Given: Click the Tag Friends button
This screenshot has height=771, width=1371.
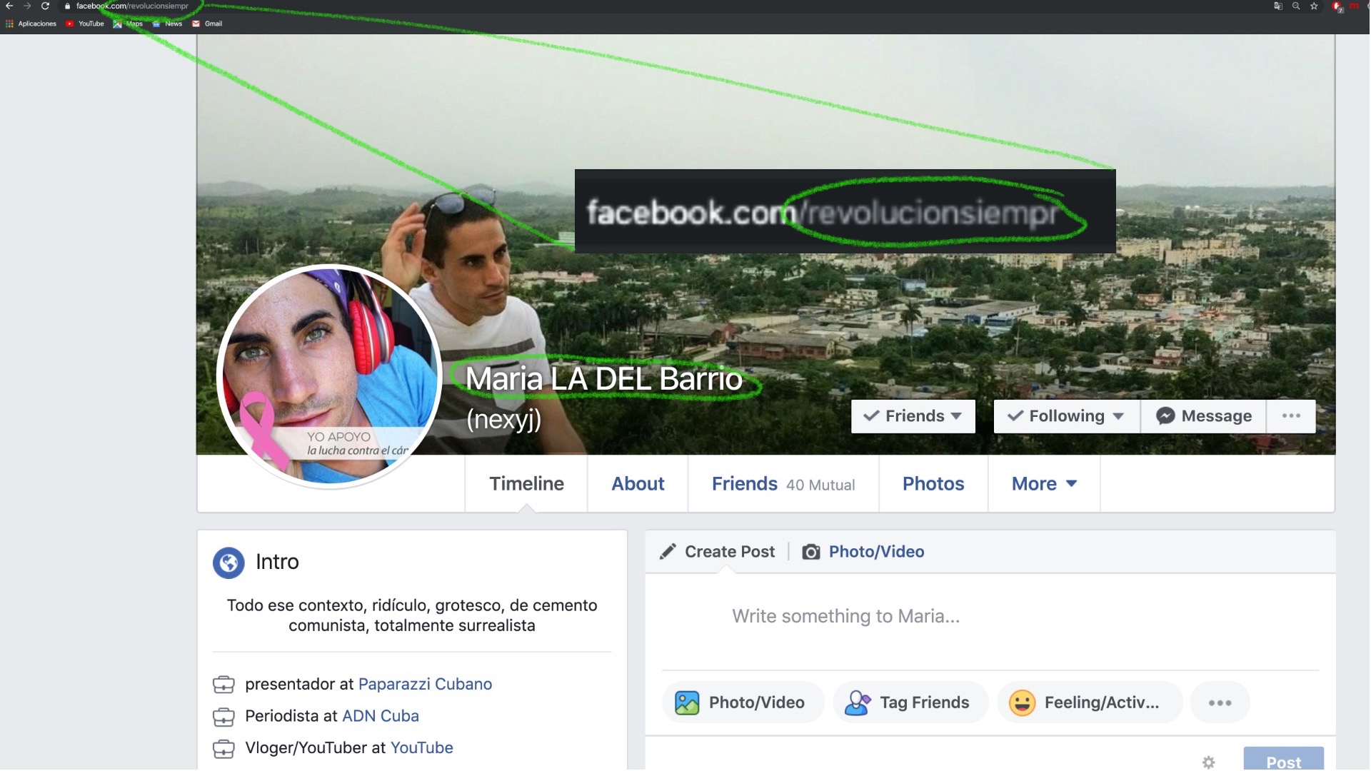Looking at the screenshot, I should [910, 703].
